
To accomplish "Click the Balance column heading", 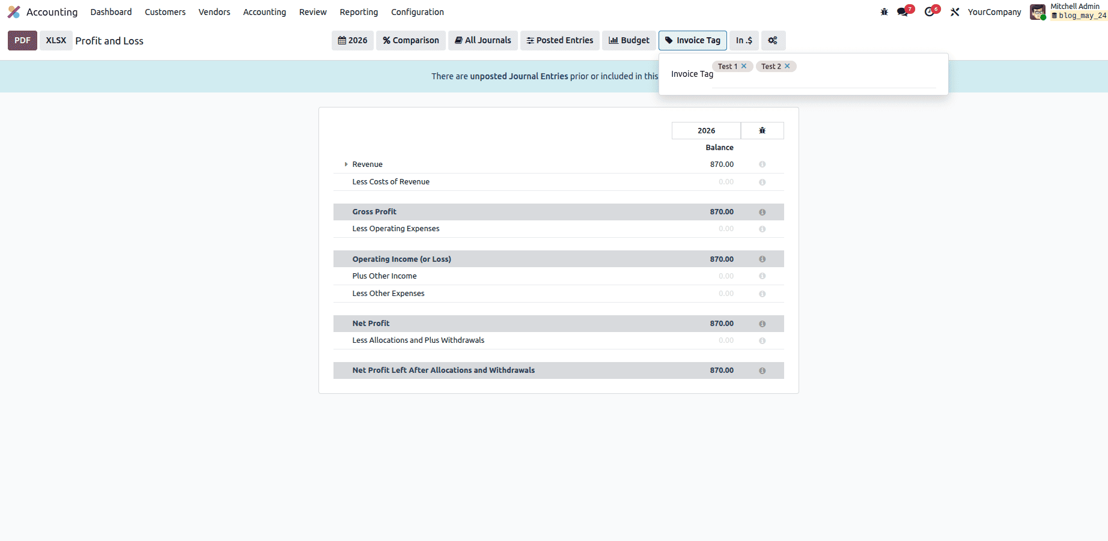I will [719, 148].
